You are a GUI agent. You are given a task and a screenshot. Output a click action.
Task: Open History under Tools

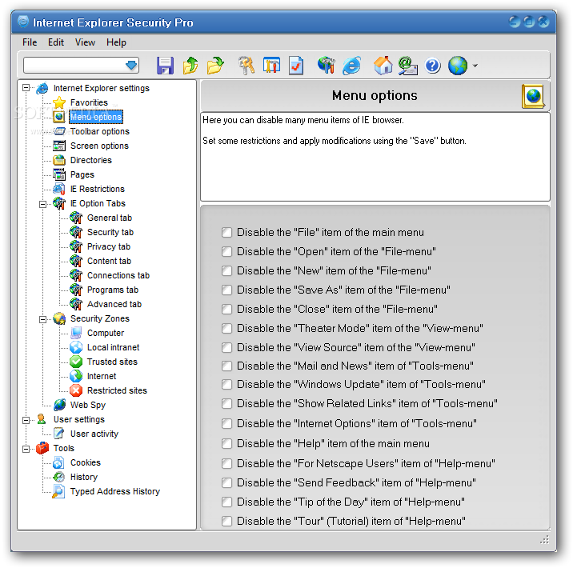(x=84, y=477)
